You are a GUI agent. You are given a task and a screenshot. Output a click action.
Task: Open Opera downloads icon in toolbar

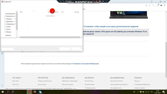tap(158, 5)
